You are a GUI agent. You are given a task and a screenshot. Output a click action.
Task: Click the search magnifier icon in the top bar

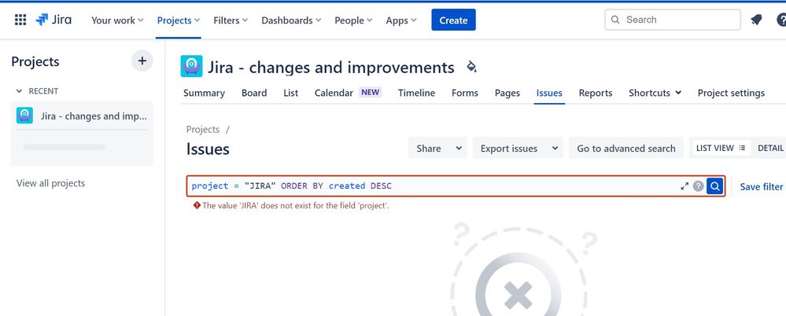click(615, 20)
